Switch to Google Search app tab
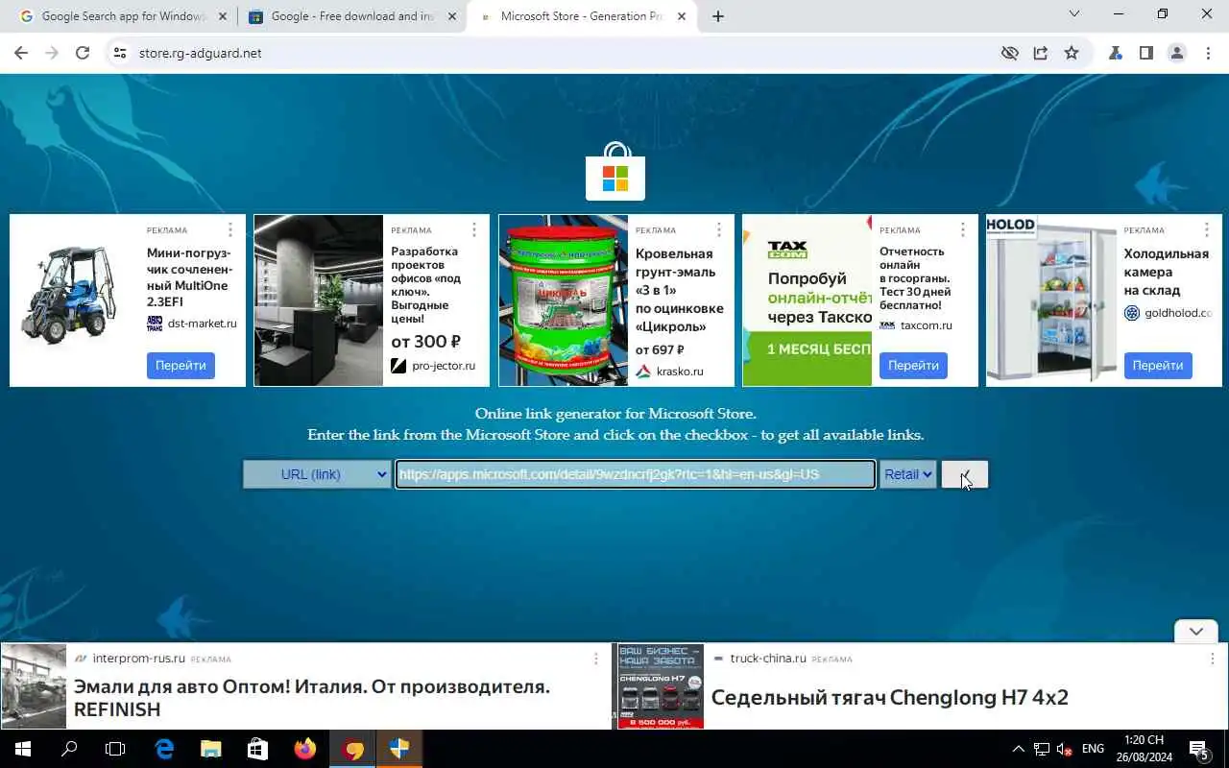The height and width of the screenshot is (768, 1229). (x=123, y=16)
